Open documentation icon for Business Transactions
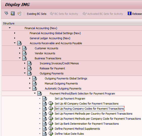Image resolution: width=142 pixels, height=136 pixels. click(25, 58)
